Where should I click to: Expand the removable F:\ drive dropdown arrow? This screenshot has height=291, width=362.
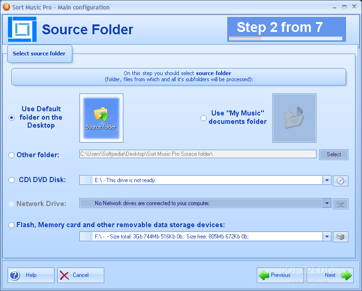(x=327, y=237)
